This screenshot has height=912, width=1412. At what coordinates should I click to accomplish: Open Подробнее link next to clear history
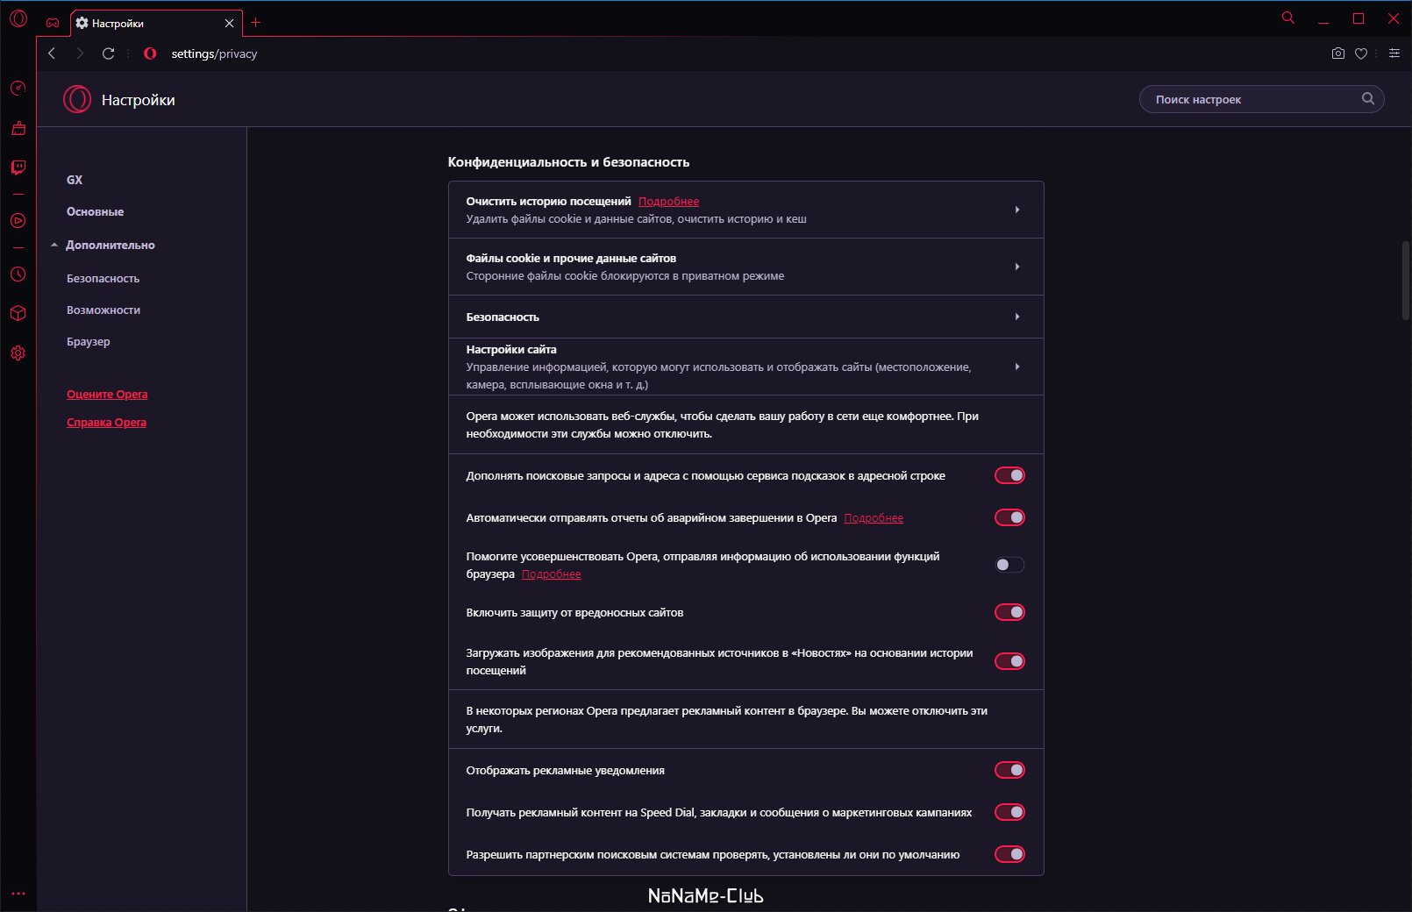click(668, 201)
